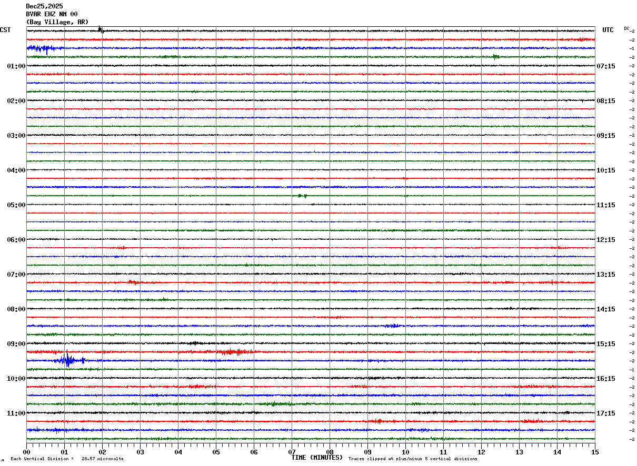This screenshot has height=466, width=637.
Task: Click the black spike near minute 02, top trace
Action: (101, 30)
